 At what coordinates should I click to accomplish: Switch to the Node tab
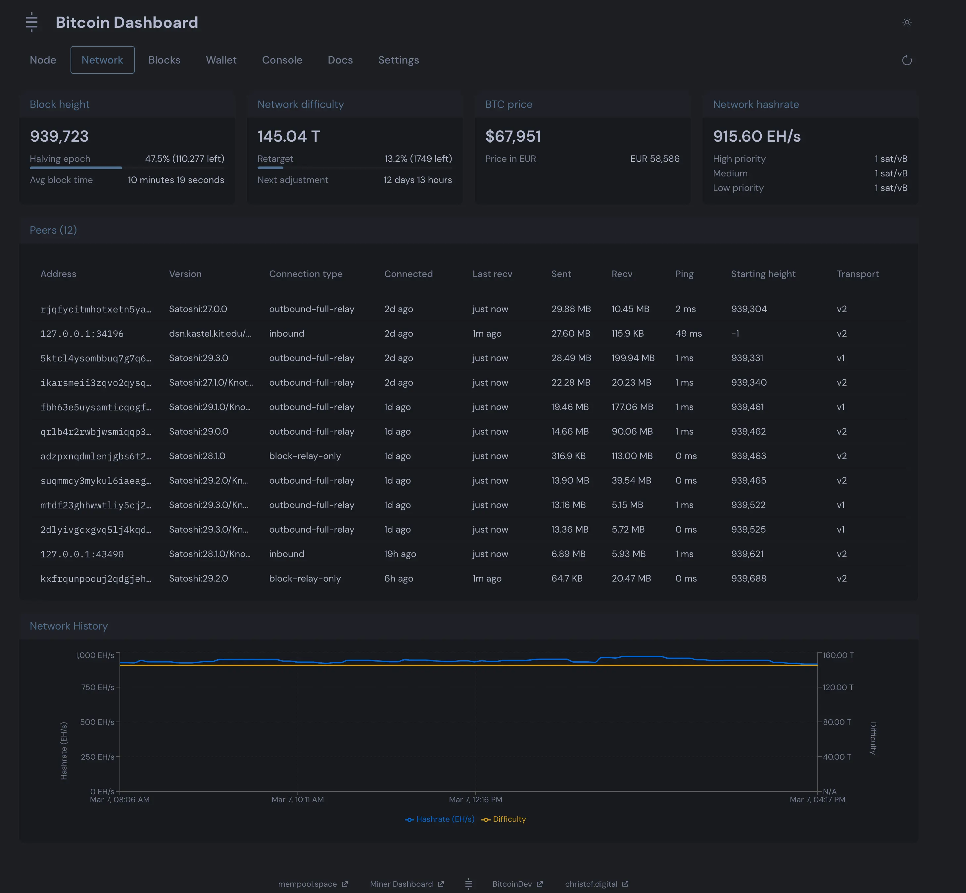pos(43,60)
